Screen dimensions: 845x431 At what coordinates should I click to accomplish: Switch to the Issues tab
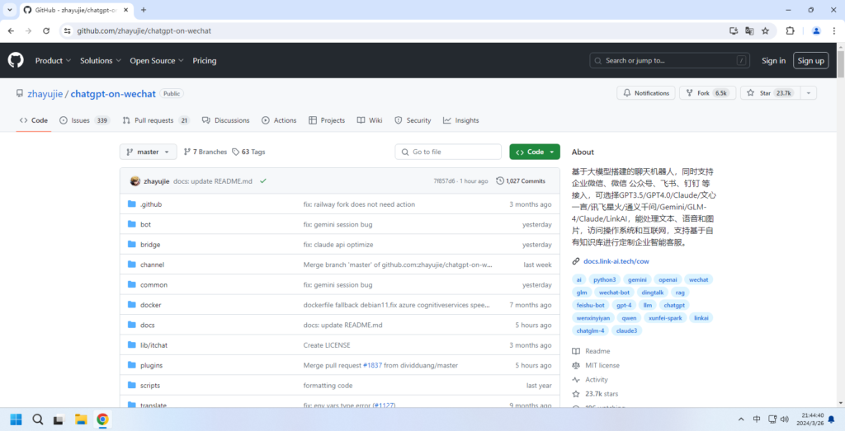pyautogui.click(x=85, y=120)
